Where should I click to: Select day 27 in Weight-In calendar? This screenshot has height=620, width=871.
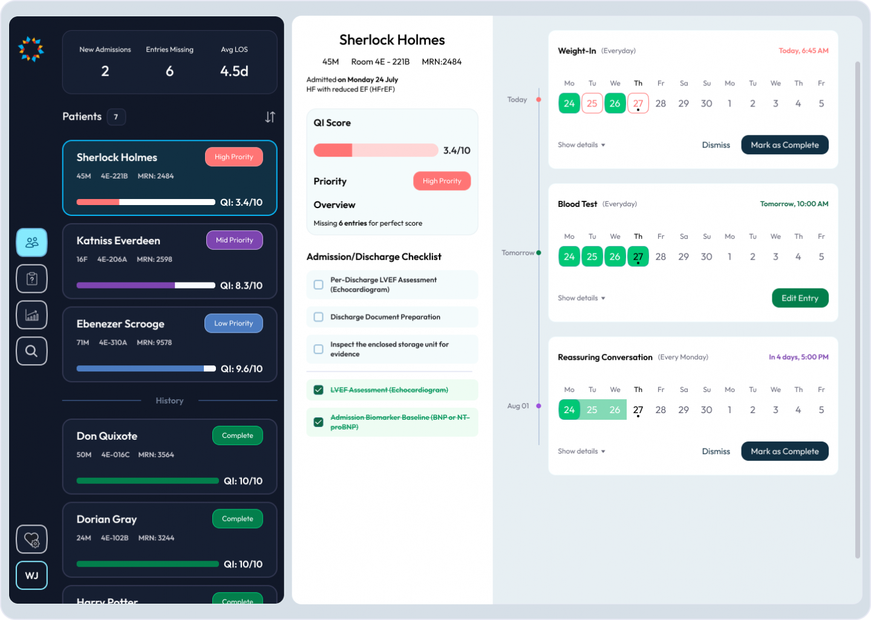(x=638, y=103)
